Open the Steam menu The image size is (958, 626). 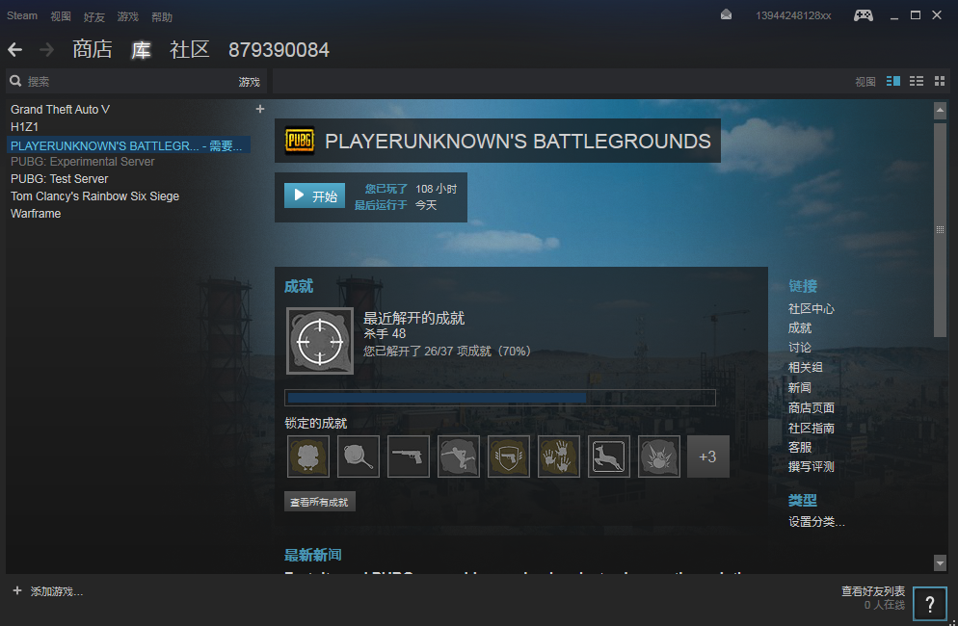coord(22,15)
